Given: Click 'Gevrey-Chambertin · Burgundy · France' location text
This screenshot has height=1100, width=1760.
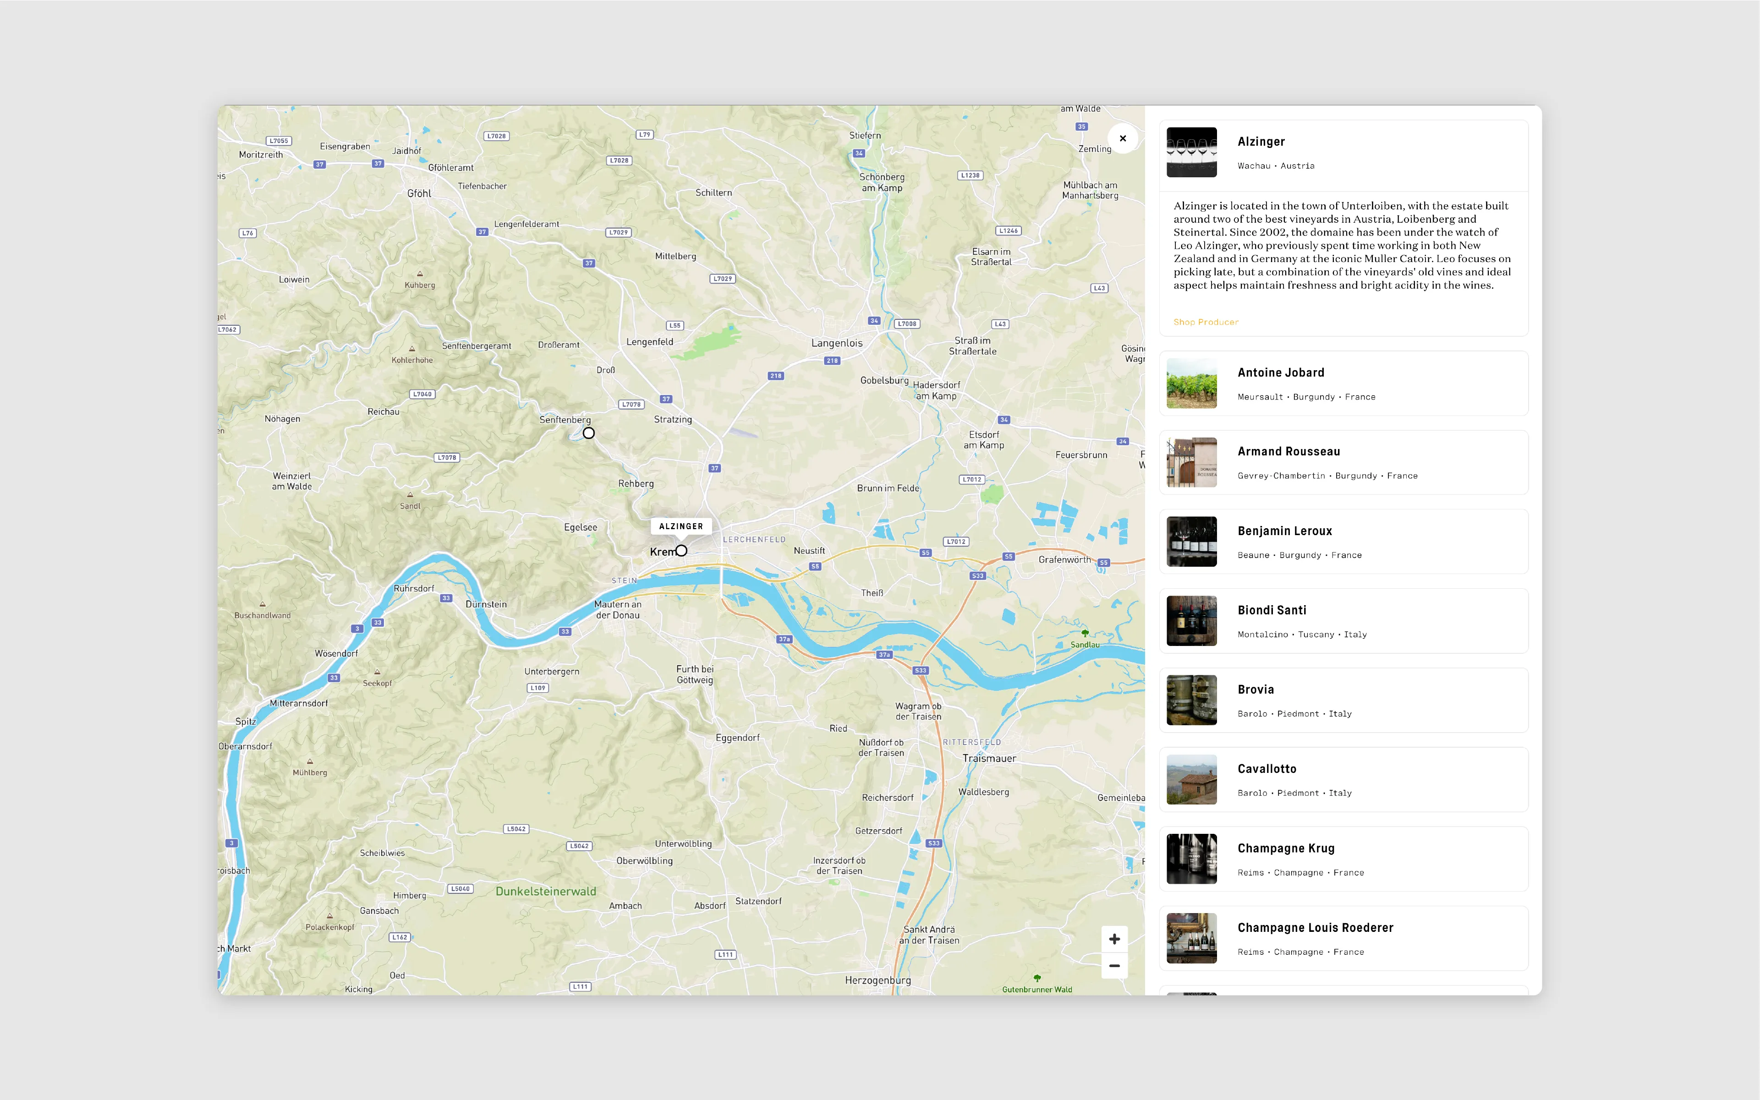Looking at the screenshot, I should (x=1327, y=476).
